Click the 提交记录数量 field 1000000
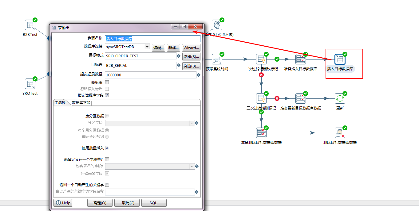The height and width of the screenshot is (211, 419). coord(151,75)
